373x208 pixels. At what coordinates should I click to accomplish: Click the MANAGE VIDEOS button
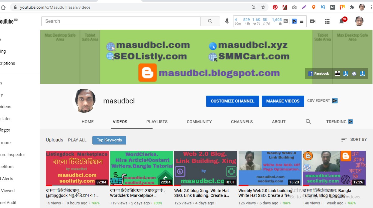click(283, 101)
